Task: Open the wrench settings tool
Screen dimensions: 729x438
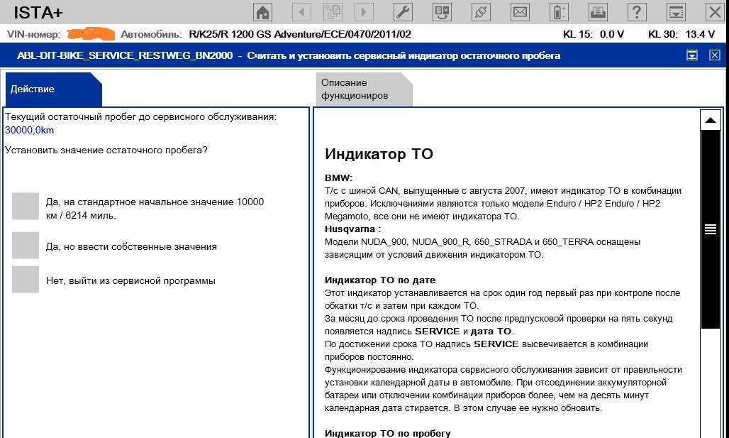Action: click(402, 12)
